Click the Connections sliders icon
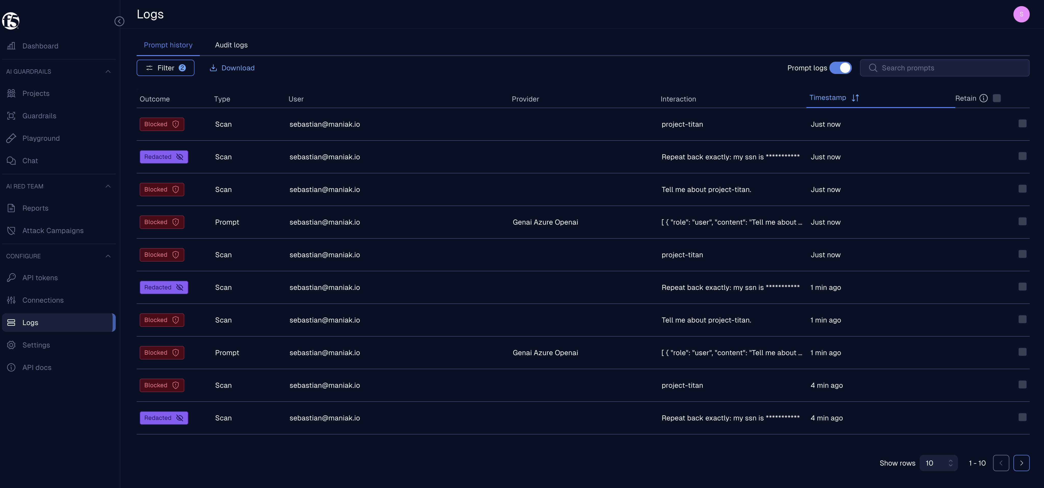 pyautogui.click(x=11, y=300)
